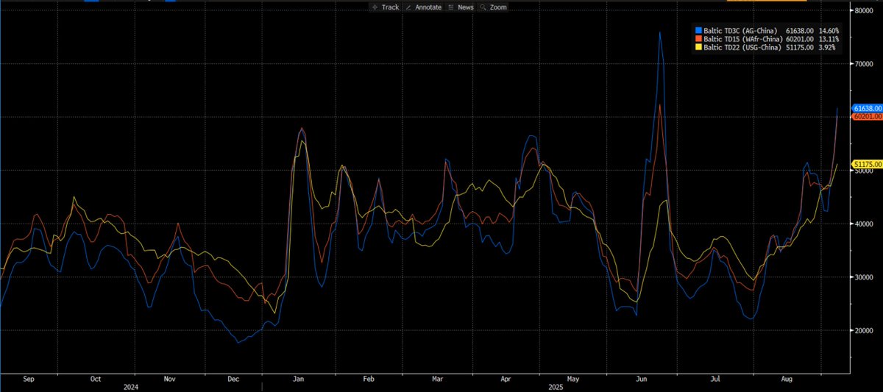Image resolution: width=883 pixels, height=392 pixels.
Task: Click the Jun month label on the time axis
Action: pyautogui.click(x=642, y=379)
